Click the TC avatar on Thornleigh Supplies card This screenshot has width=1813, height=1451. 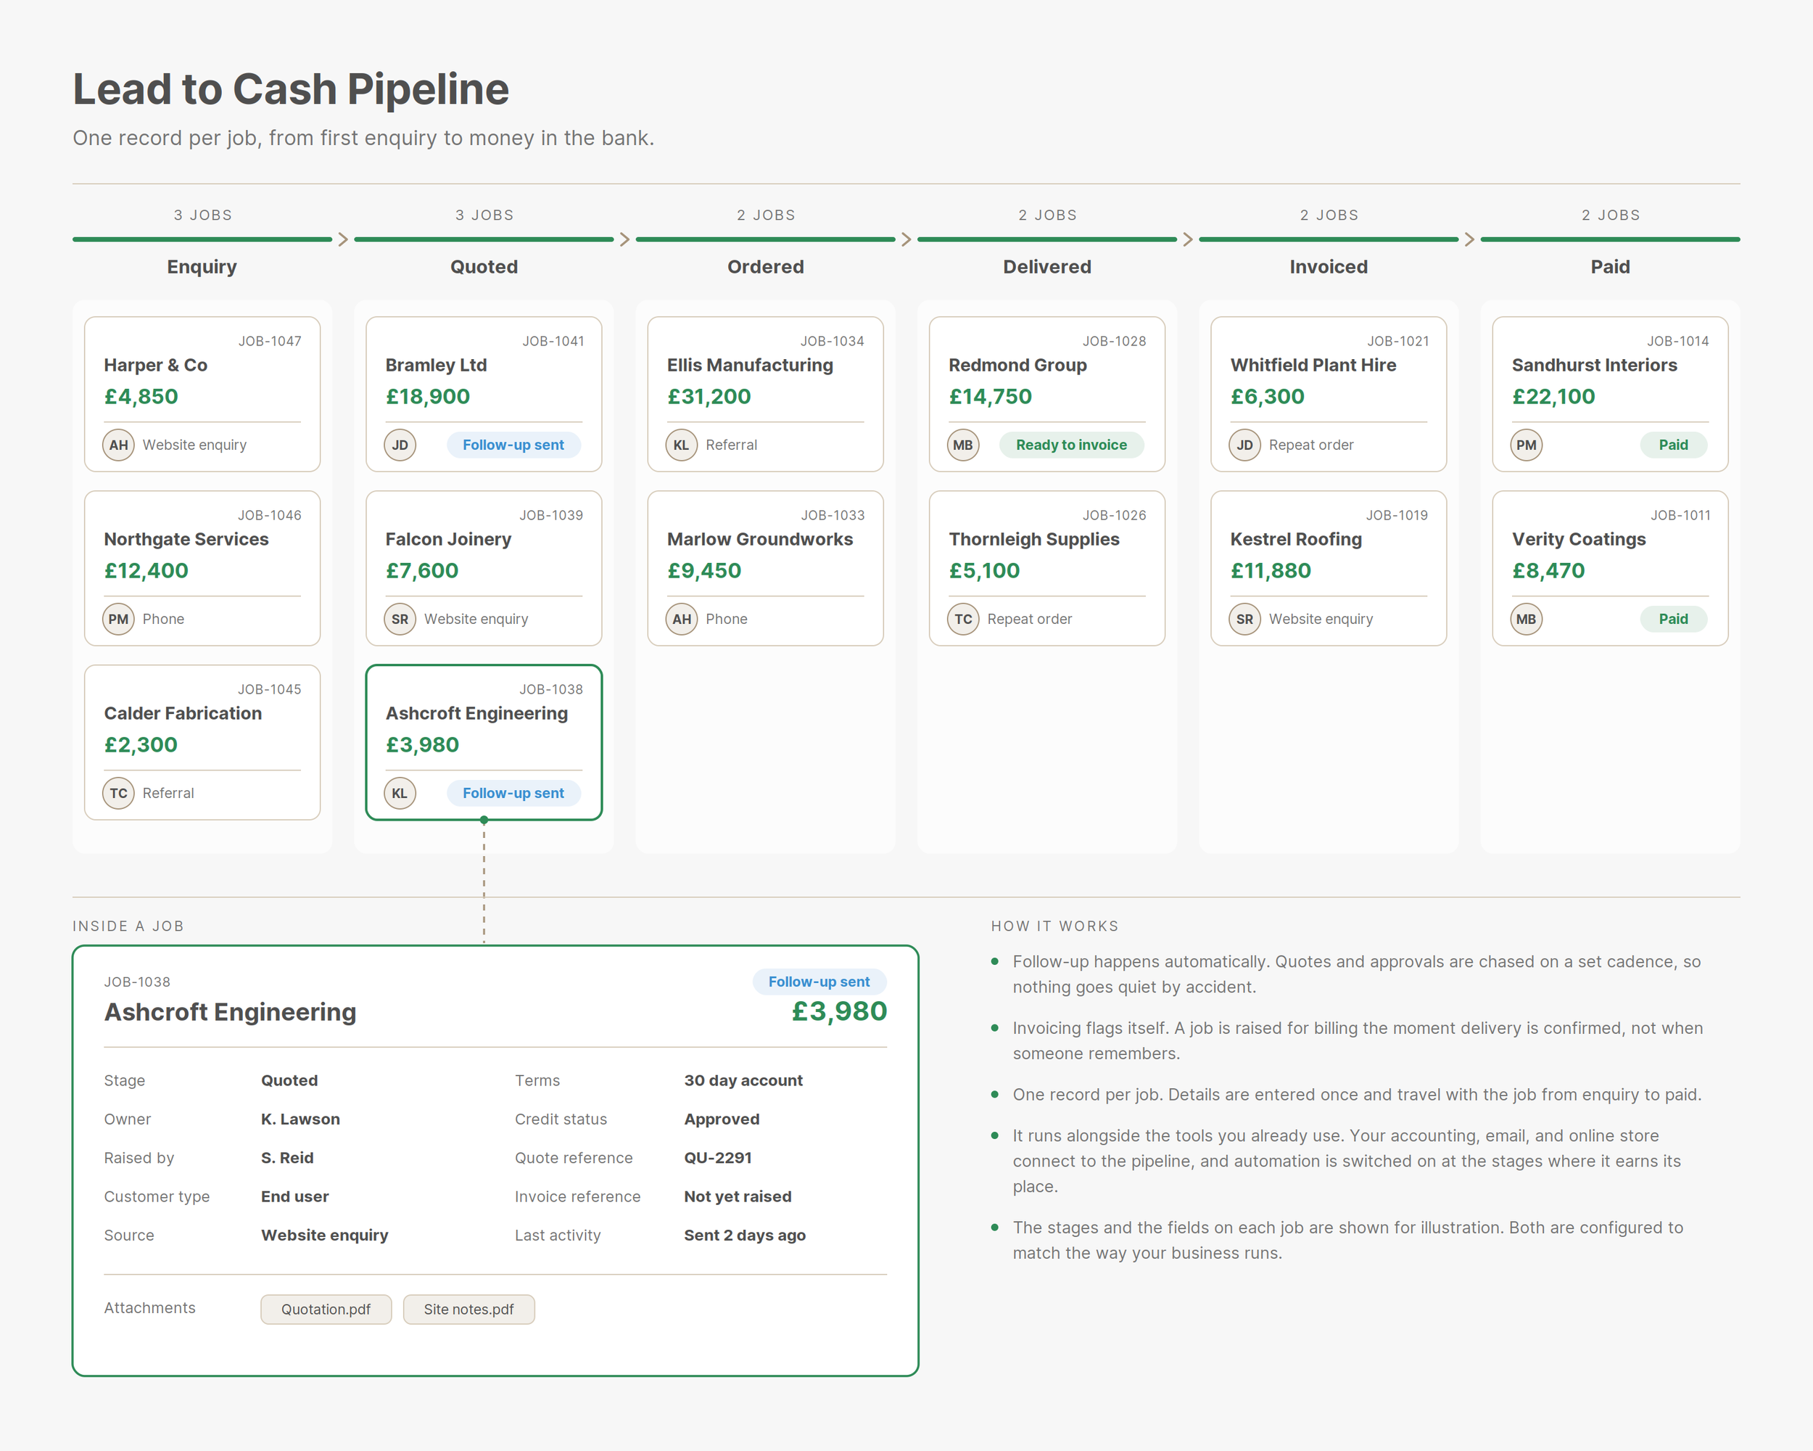coord(964,619)
